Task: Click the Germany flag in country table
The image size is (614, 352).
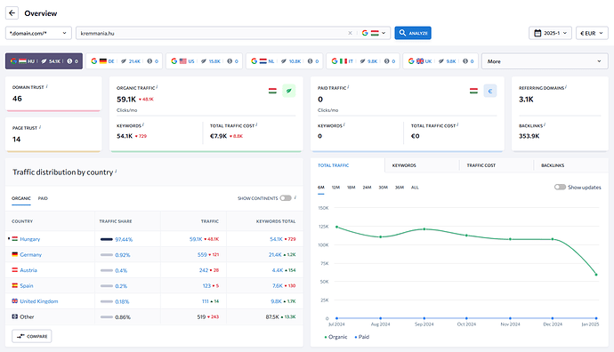Action: (14, 254)
